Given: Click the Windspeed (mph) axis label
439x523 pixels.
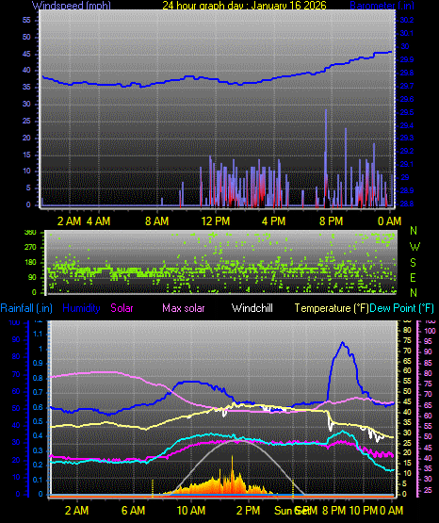Looking at the screenshot, I should (x=72, y=6).
